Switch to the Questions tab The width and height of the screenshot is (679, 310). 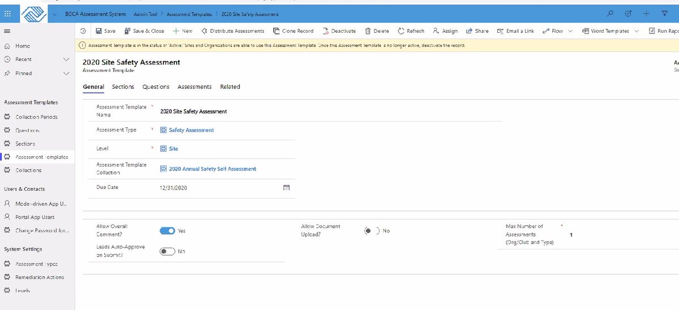coord(156,87)
